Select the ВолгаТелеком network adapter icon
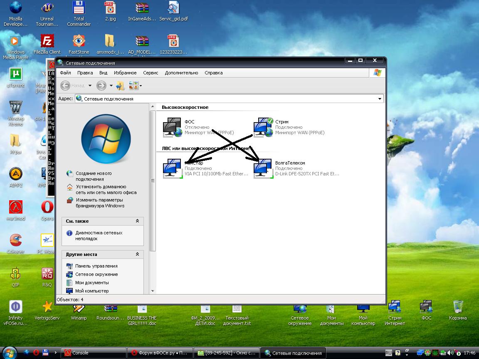 click(x=263, y=169)
